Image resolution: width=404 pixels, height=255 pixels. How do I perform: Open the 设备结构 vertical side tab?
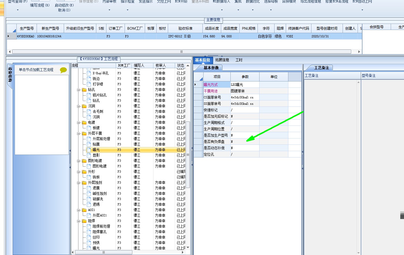point(10,75)
